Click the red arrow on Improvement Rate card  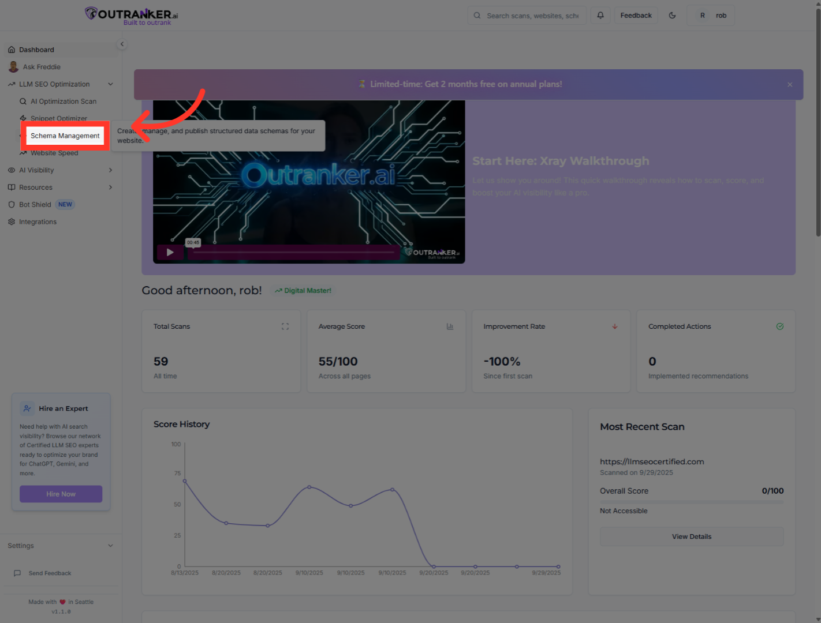click(615, 326)
